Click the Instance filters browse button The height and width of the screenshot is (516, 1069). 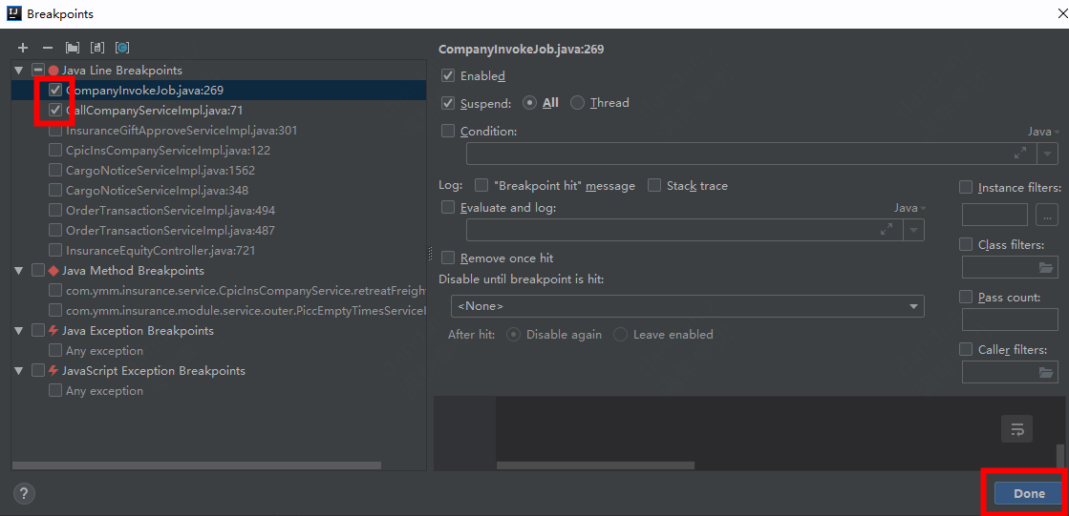click(x=1047, y=215)
